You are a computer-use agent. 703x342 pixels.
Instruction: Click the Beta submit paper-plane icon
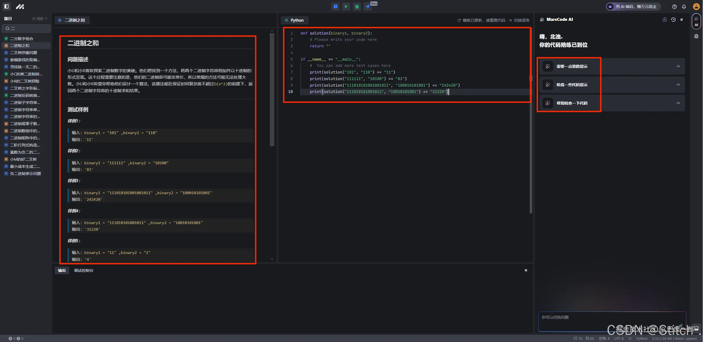point(367,6)
